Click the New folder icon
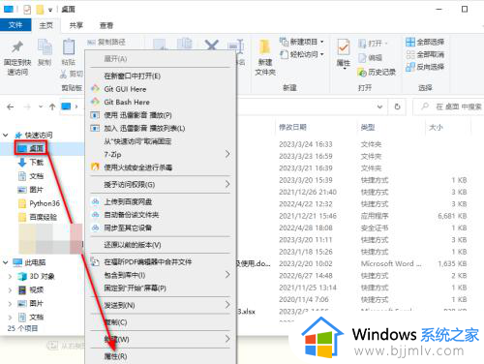Image resolution: width=484 pixels, height=364 pixels. click(x=265, y=47)
